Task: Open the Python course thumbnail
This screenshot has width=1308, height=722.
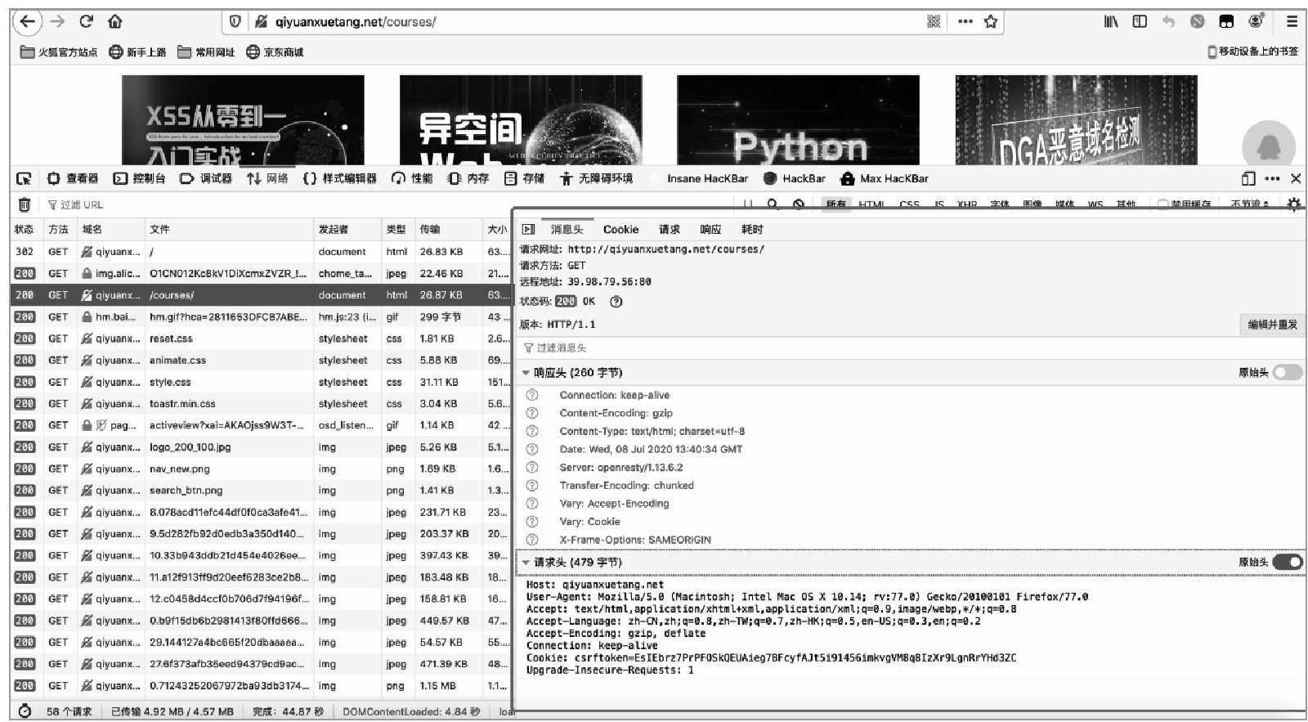Action: pyautogui.click(x=798, y=120)
